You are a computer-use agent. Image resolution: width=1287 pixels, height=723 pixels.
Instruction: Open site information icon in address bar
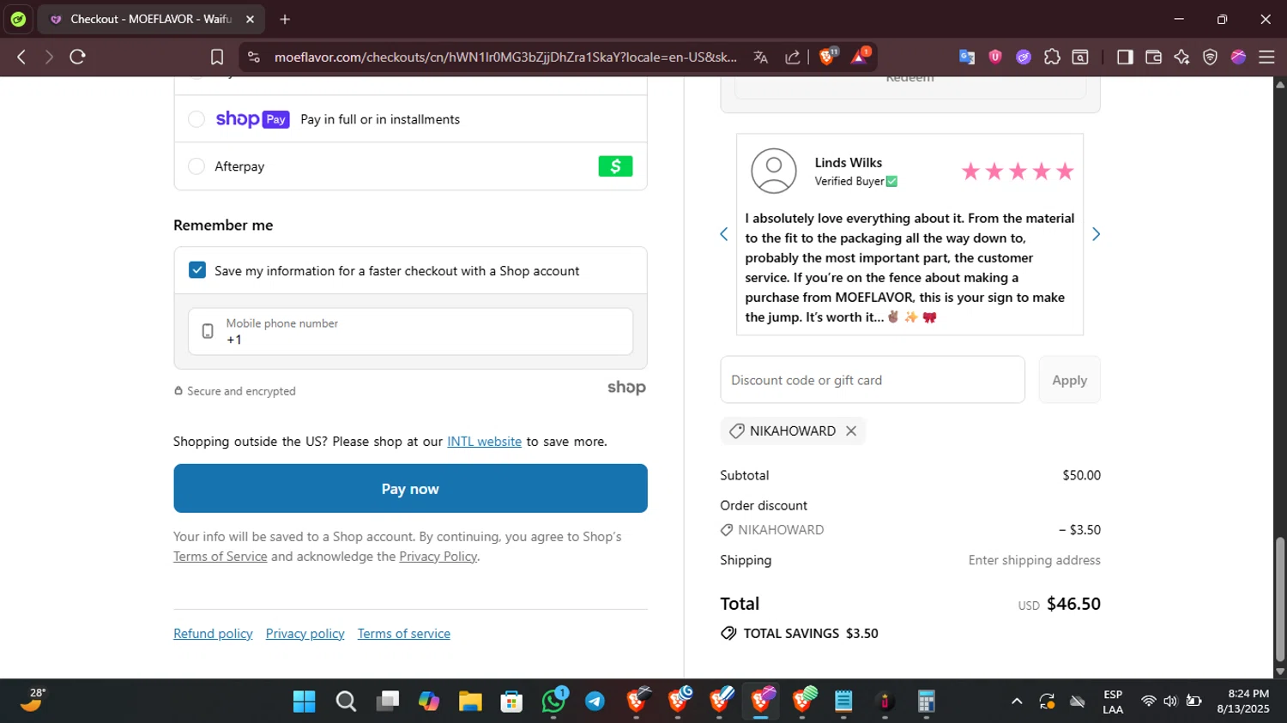pos(253,57)
